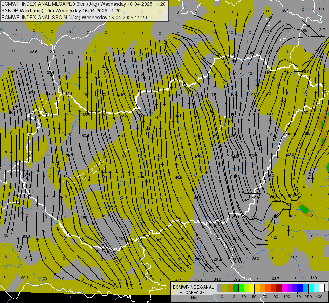Click the map value 181

[321, 9]
